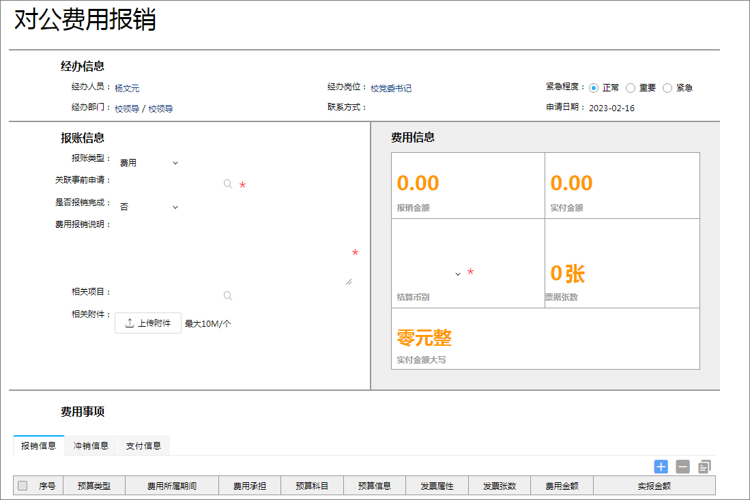Click the search icon for 相关项目
Viewport: 750px width, 500px height.
tap(228, 296)
